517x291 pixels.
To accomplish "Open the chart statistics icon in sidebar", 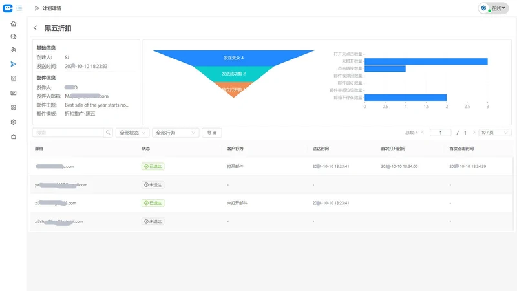I will [x=14, y=93].
